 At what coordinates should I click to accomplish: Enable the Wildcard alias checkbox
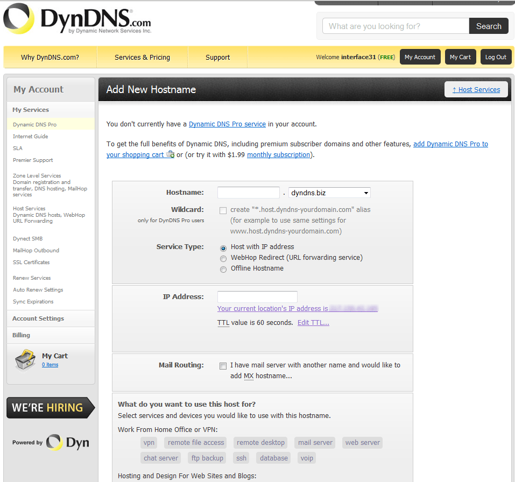pyautogui.click(x=223, y=210)
